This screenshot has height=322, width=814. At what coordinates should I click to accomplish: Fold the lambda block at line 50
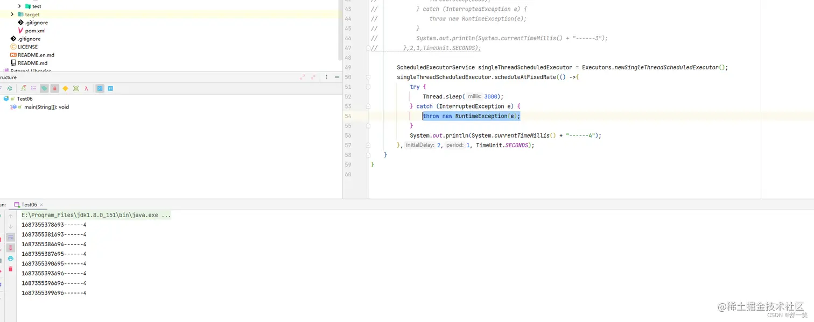368,77
